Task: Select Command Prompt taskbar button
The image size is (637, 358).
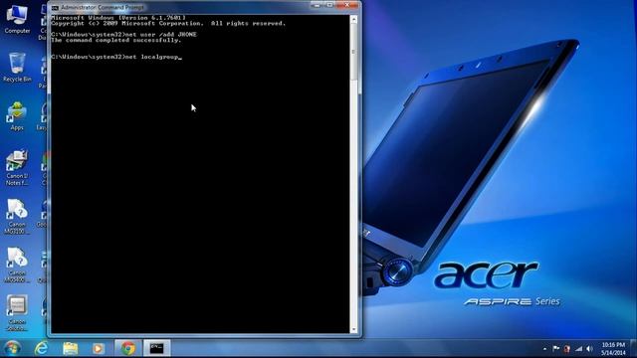Action: click(x=157, y=348)
